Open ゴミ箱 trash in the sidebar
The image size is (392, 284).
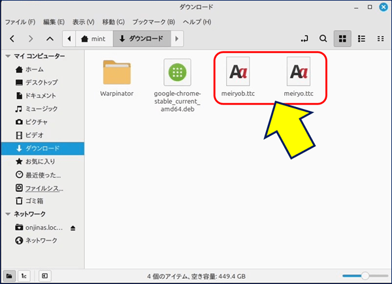point(42,201)
